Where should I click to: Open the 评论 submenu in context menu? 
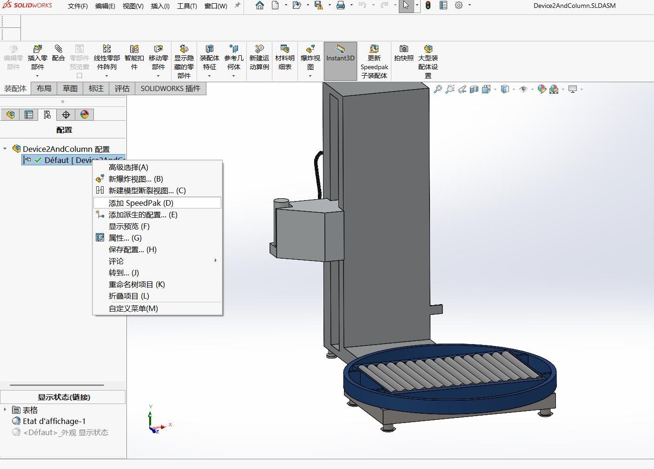(x=157, y=261)
